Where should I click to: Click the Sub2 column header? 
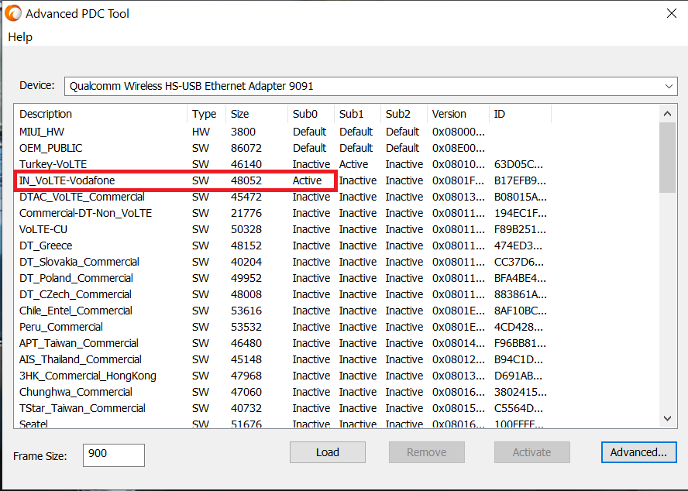[404, 114]
